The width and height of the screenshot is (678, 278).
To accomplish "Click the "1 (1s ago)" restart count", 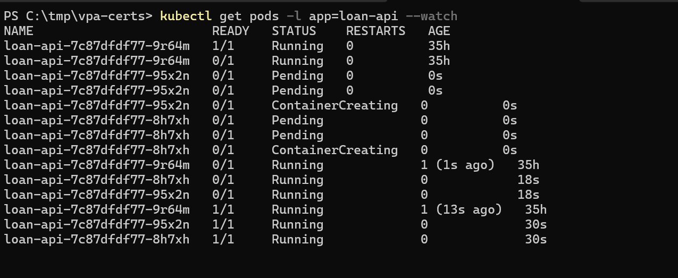I will pyautogui.click(x=457, y=165).
